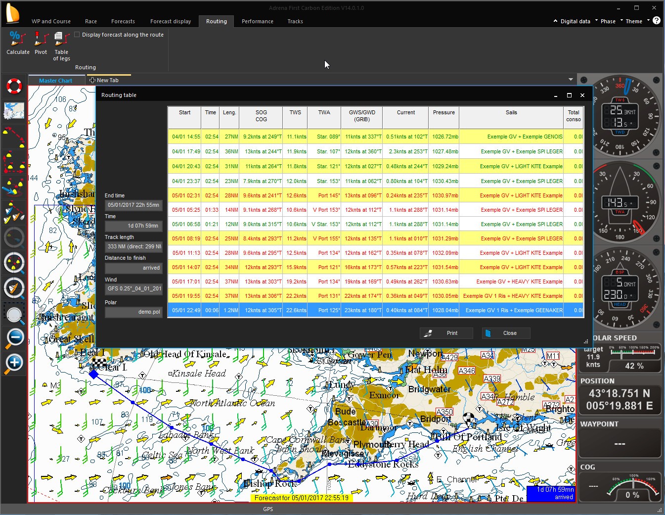Click Close in the Routing table dialog
The width and height of the screenshot is (665, 515).
(506, 333)
